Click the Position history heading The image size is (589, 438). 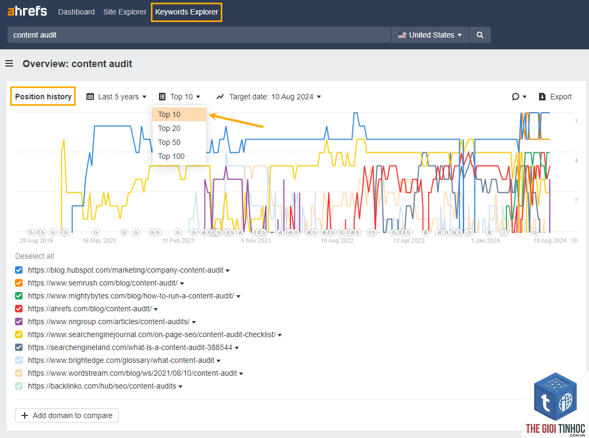tap(43, 97)
